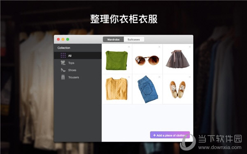The image size is (247, 154).
Task: Open the gray tutu skirt thumbnail
Action: coord(178,59)
